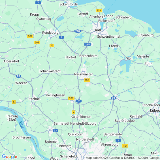This screenshot has width=160, height=160.
Task: Click the A21 highway shield
Action: [114, 98]
